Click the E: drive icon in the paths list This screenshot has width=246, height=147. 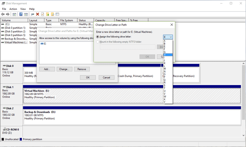[42, 43]
